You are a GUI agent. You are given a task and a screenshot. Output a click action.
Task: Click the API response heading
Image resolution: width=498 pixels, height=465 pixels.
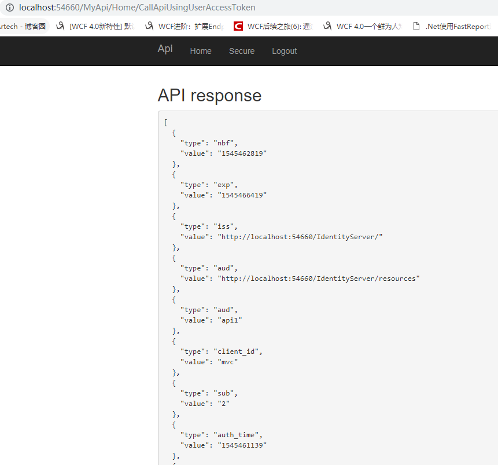209,96
